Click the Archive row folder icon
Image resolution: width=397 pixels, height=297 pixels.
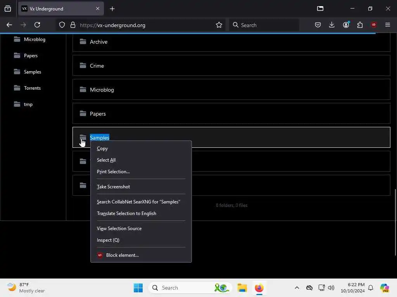point(83,41)
